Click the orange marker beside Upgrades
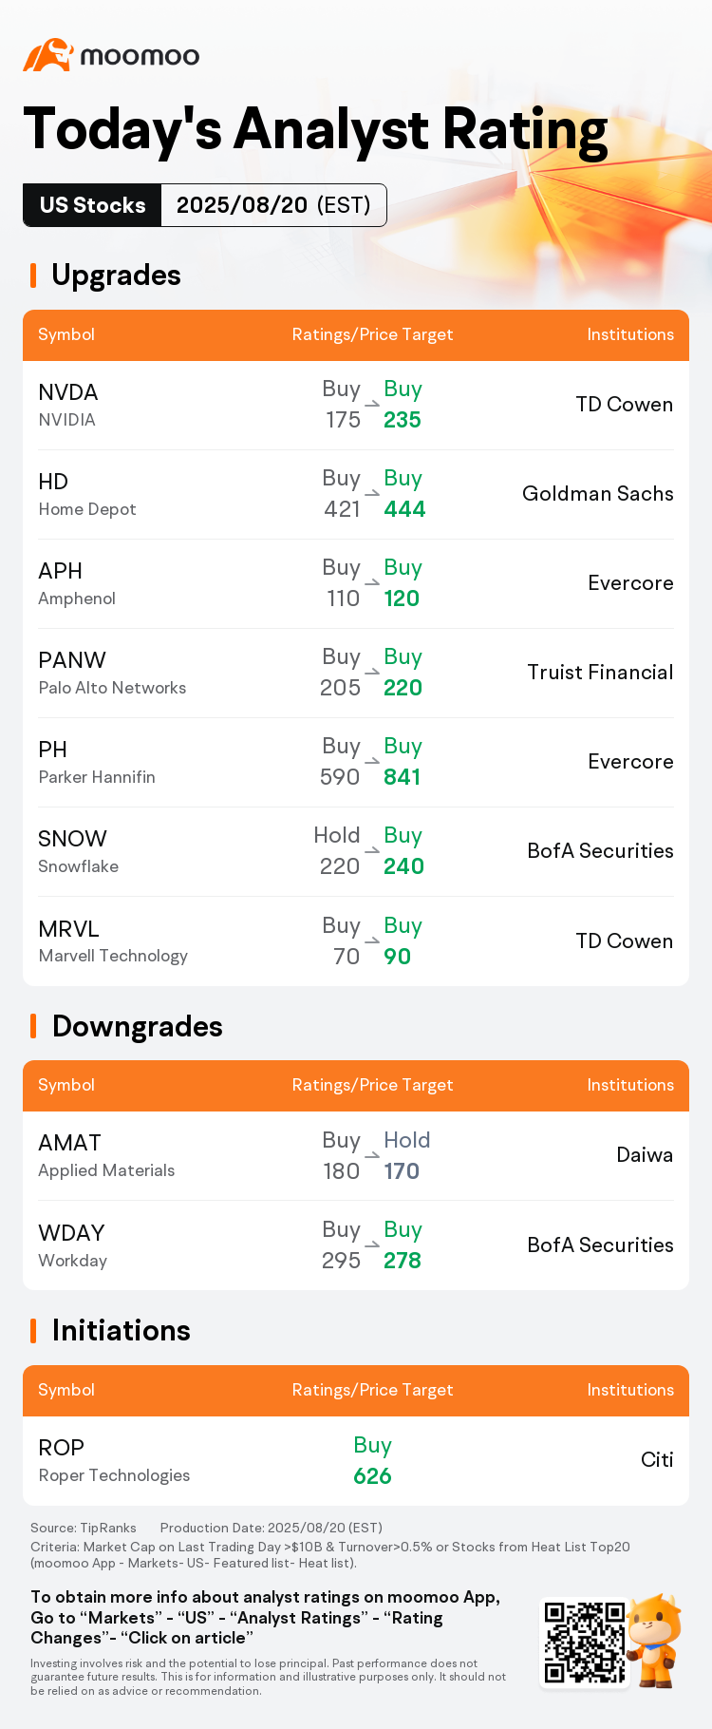This screenshot has width=712, height=1729. (x=33, y=275)
